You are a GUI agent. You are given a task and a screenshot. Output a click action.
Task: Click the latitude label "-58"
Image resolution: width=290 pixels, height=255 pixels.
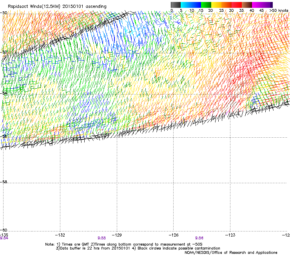pos(4,182)
